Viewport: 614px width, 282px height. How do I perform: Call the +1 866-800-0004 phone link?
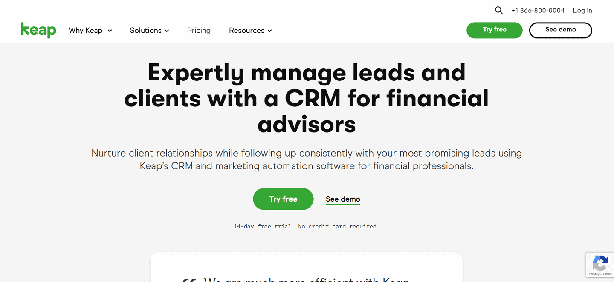coord(538,10)
